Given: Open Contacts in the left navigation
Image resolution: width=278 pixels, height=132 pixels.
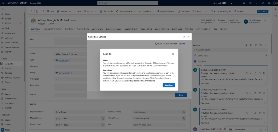Looking at the screenshot, I should 9,68.
